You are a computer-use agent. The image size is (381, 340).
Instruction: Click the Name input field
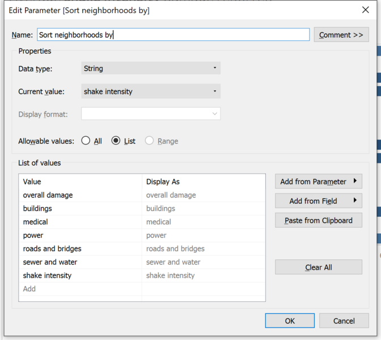click(173, 35)
